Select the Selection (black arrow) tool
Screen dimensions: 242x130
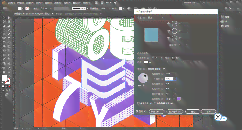tap(4, 18)
